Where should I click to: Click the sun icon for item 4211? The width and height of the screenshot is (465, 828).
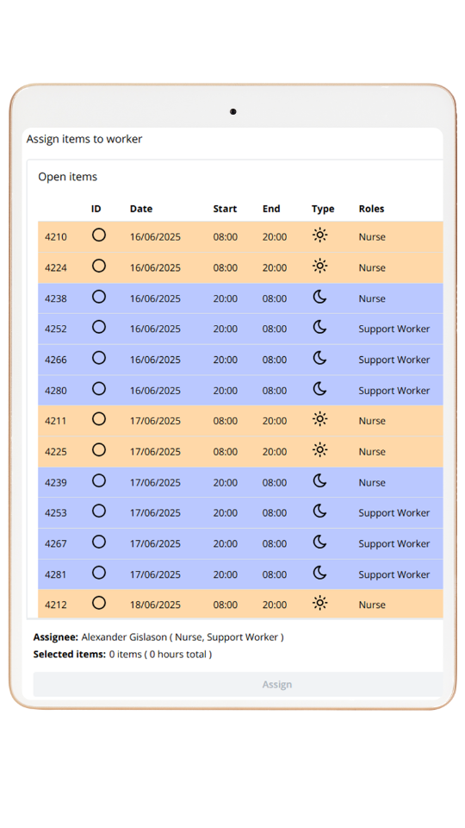click(x=319, y=419)
